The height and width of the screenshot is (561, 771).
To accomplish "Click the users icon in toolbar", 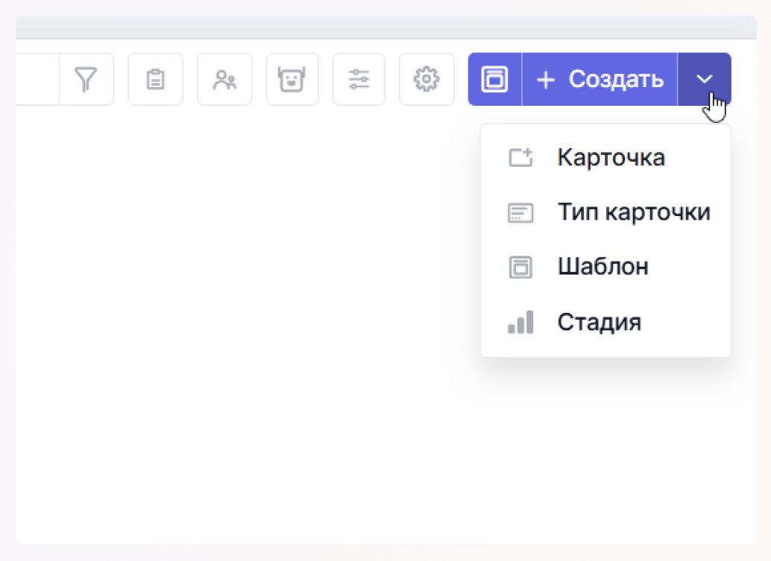I will click(x=224, y=79).
